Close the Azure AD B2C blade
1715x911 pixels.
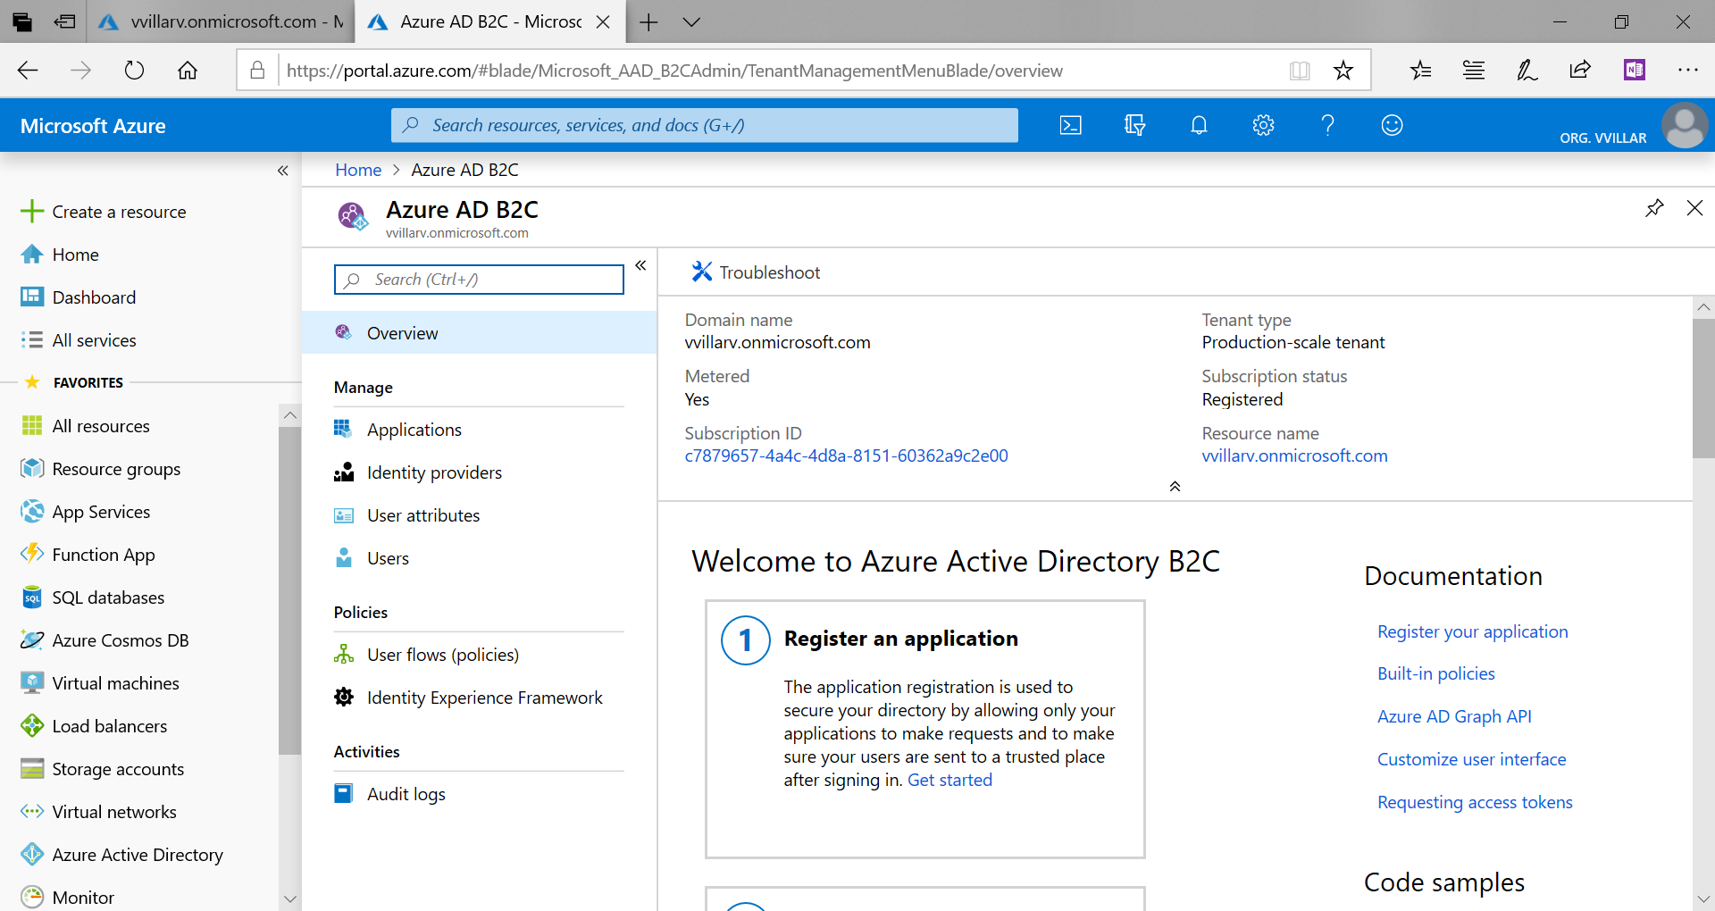(x=1694, y=208)
